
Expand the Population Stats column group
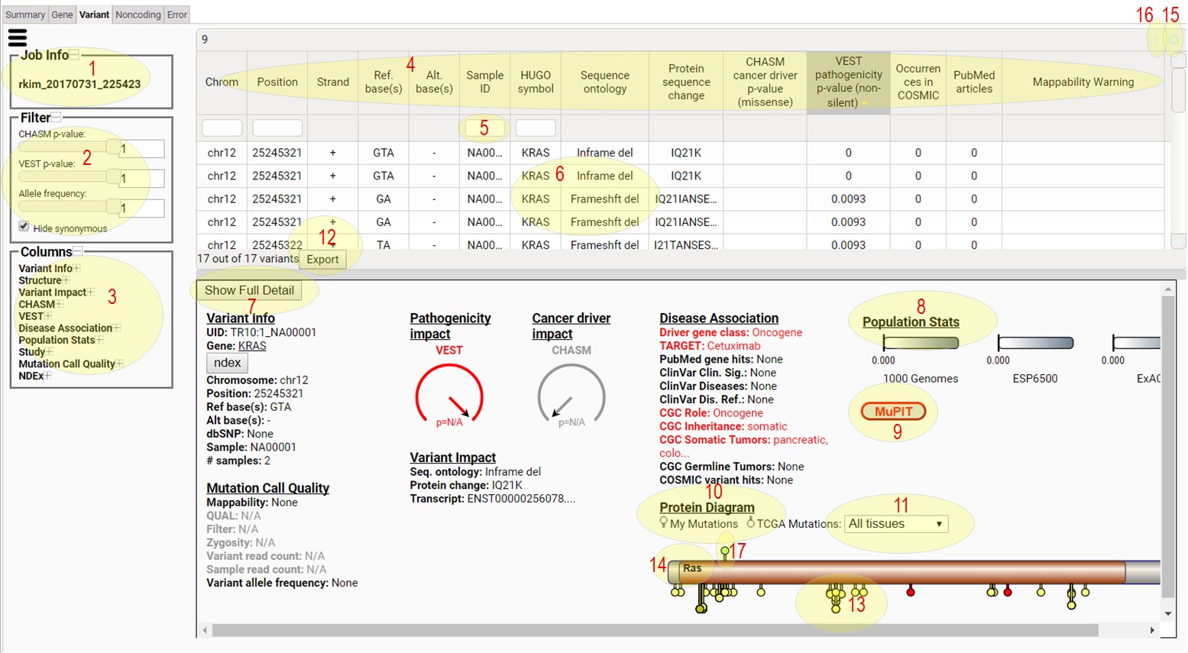[99, 340]
